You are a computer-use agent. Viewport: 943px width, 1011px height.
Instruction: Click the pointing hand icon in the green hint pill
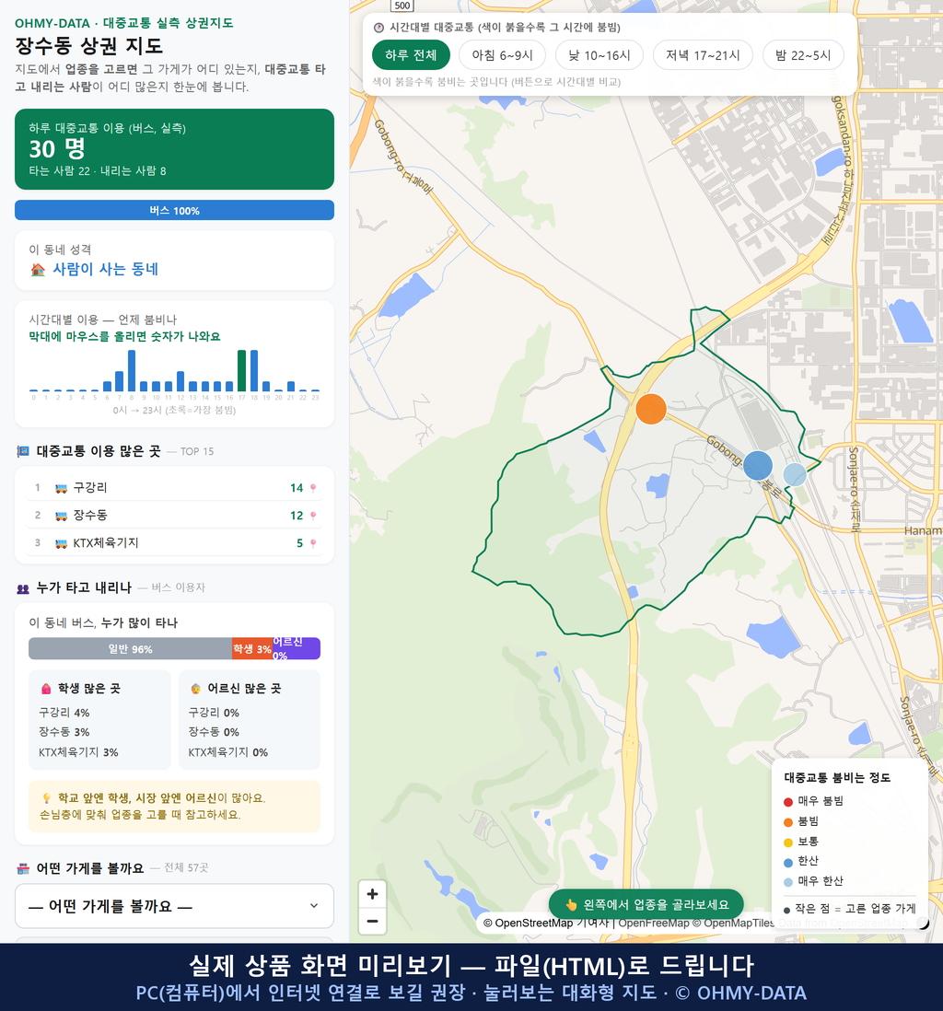[x=571, y=904]
